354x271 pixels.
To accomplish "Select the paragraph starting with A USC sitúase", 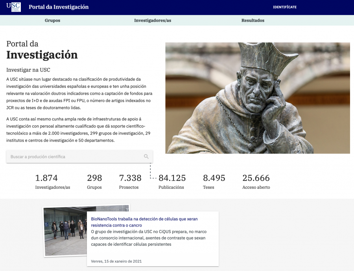I will pos(79,94).
